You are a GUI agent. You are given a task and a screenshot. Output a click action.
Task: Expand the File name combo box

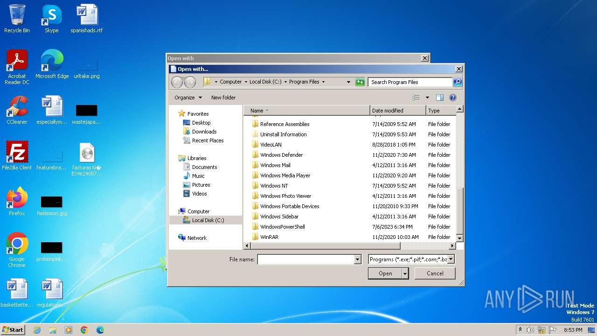click(x=358, y=259)
